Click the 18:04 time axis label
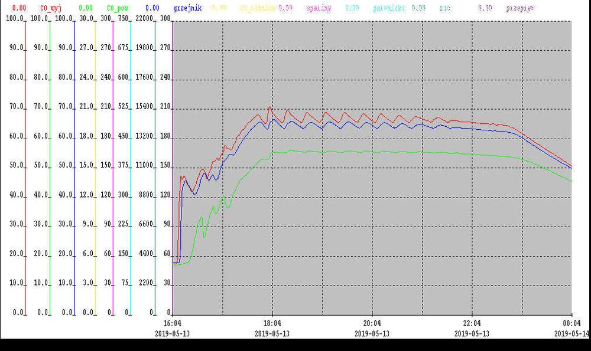This screenshot has height=351, width=591. [272, 323]
